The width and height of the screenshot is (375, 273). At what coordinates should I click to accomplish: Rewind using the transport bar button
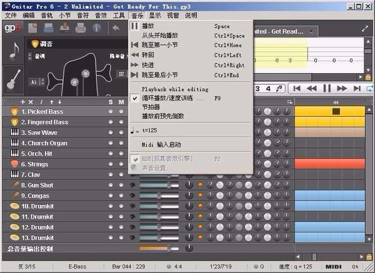(311, 89)
